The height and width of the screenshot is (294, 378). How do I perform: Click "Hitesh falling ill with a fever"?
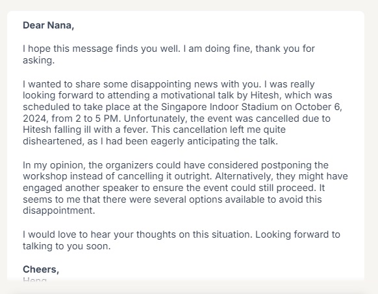tap(85, 130)
